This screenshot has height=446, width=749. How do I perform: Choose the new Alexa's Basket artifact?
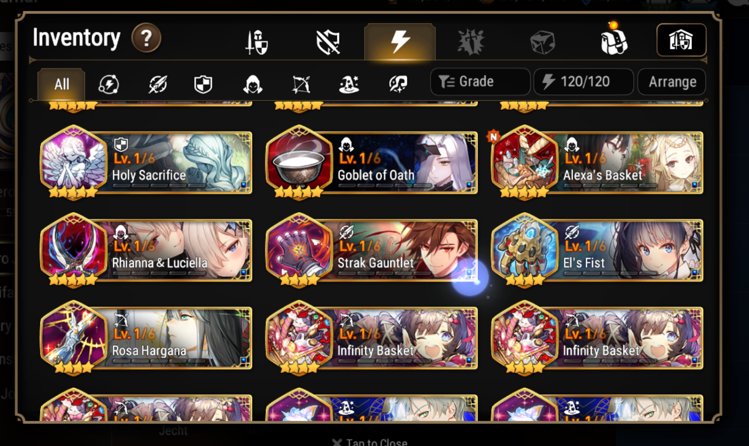[597, 163]
